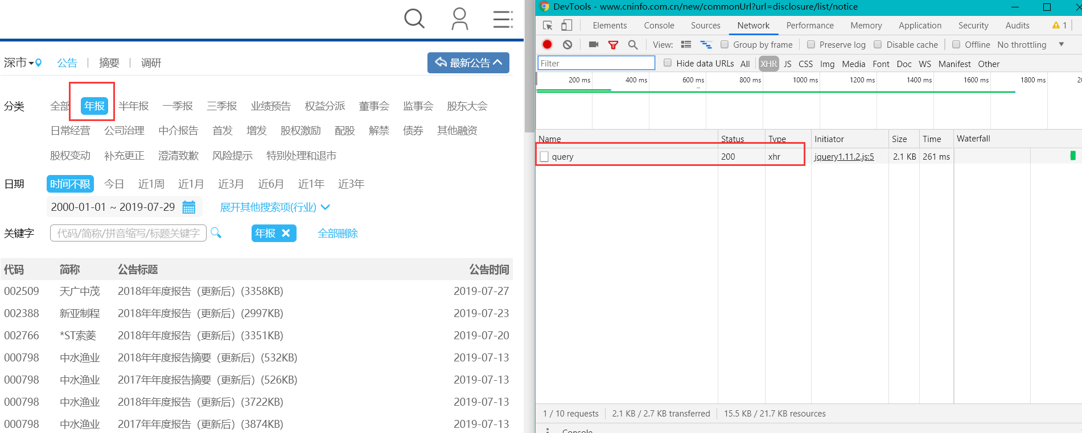Click the keyword search magnifier icon
This screenshot has width=1082, height=433.
coord(216,232)
